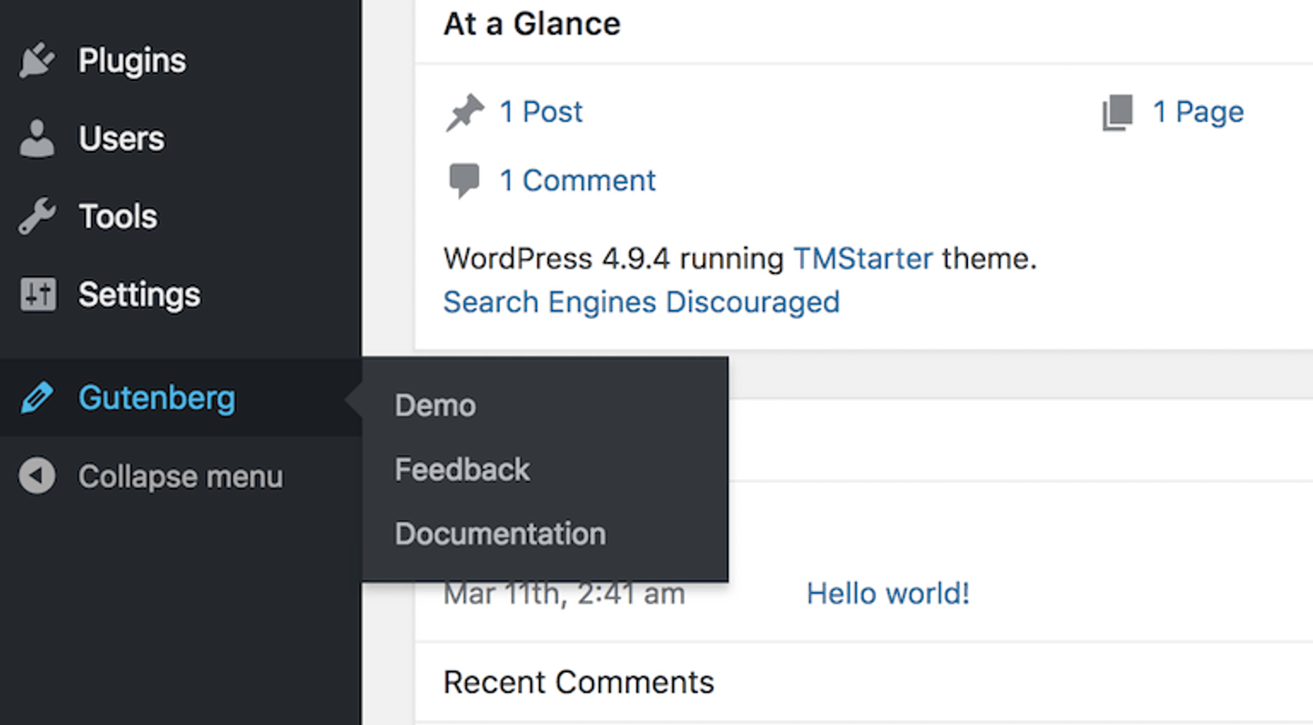Click the Users person icon
This screenshot has width=1313, height=725.
pyautogui.click(x=37, y=139)
